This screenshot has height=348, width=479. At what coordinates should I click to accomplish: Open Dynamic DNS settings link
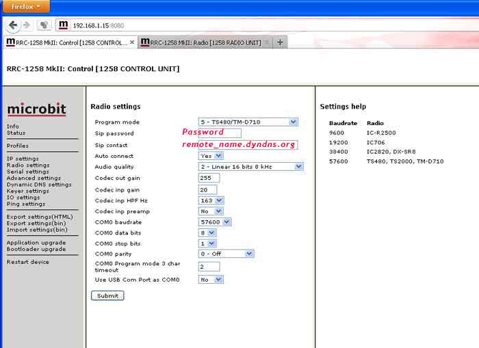[x=39, y=185]
